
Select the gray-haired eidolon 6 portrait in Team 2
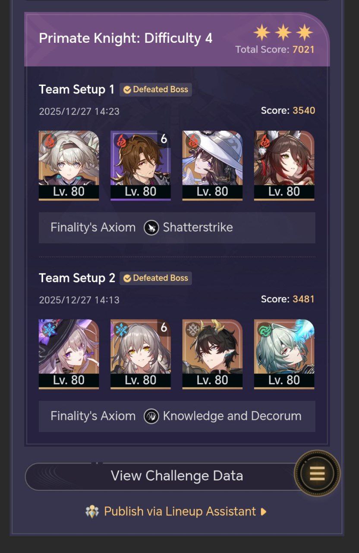coord(141,354)
